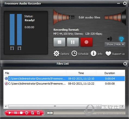Click the Duration column header
Screen dimensions: 129x119
(x=110, y=73)
